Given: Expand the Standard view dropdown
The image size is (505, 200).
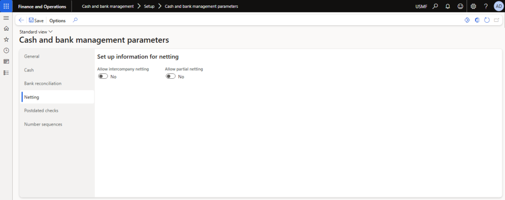Looking at the screenshot, I should click(36, 32).
